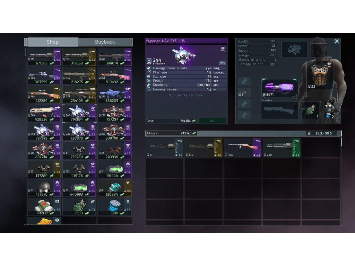Select the shop minigun priced 319368
This screenshot has width=355, height=266.
click(79, 57)
